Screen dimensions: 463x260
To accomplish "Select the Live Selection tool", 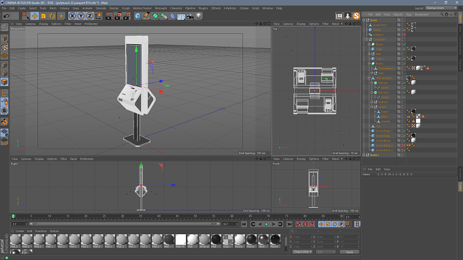I will 26,16.
